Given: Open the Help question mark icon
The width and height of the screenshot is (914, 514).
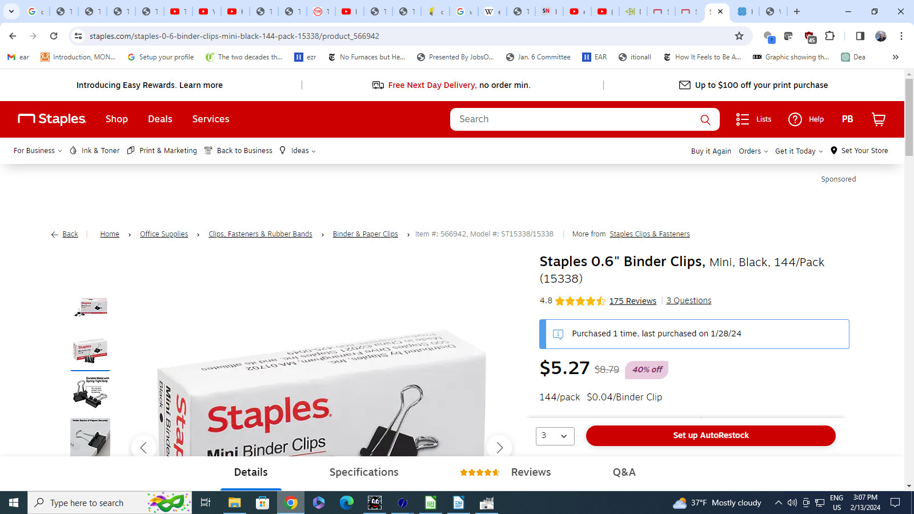Looking at the screenshot, I should tap(795, 119).
